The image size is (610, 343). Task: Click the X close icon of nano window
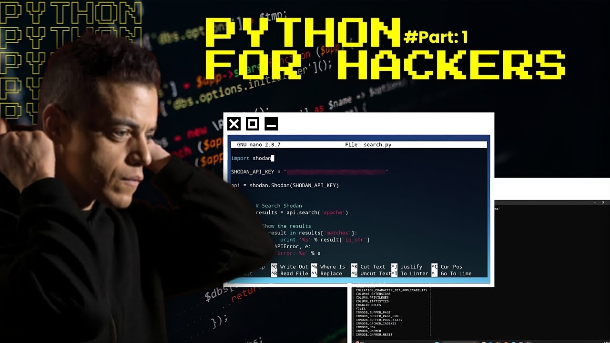[234, 124]
